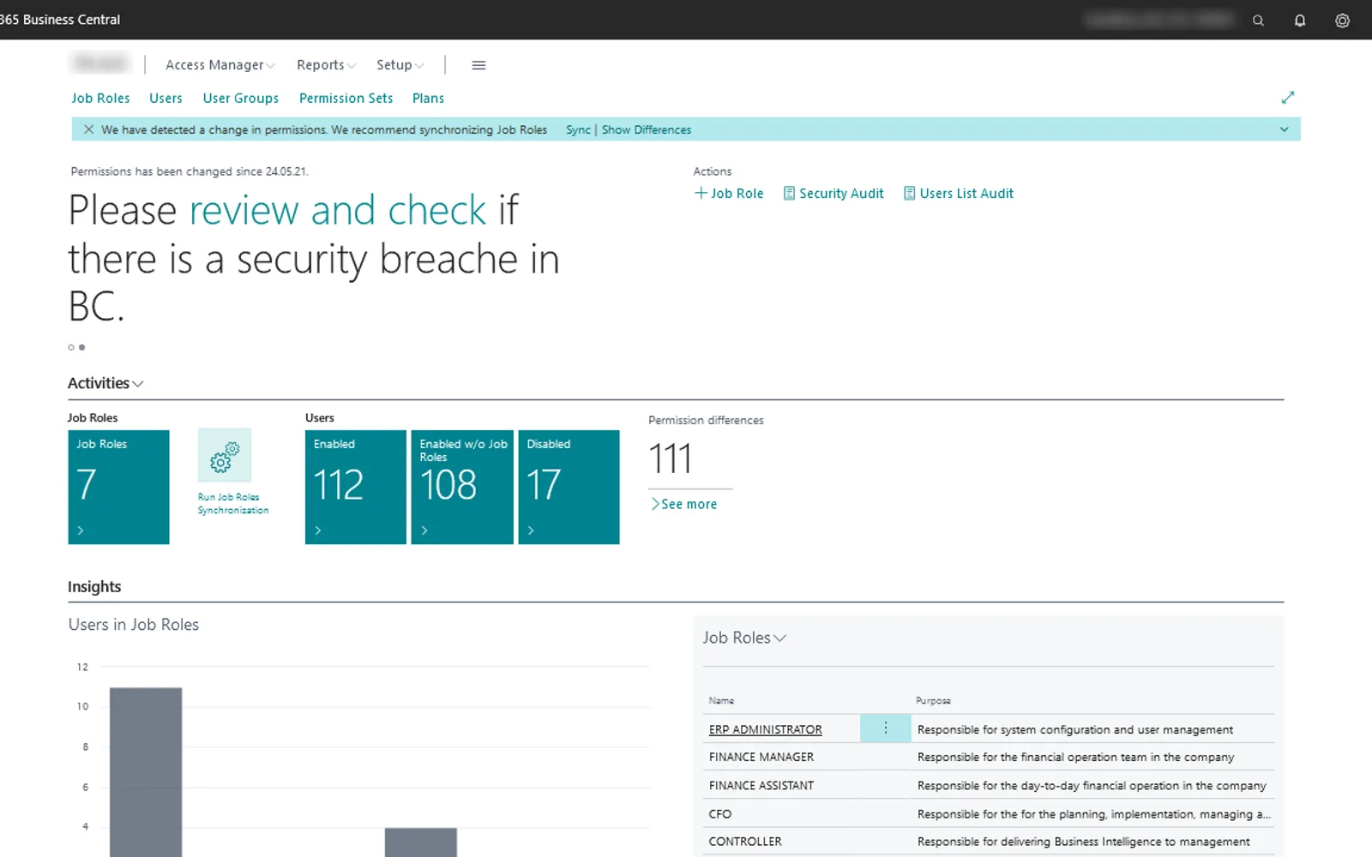Run Job Roles Synchronization gear icon
The height and width of the screenshot is (857, 1372).
click(225, 455)
